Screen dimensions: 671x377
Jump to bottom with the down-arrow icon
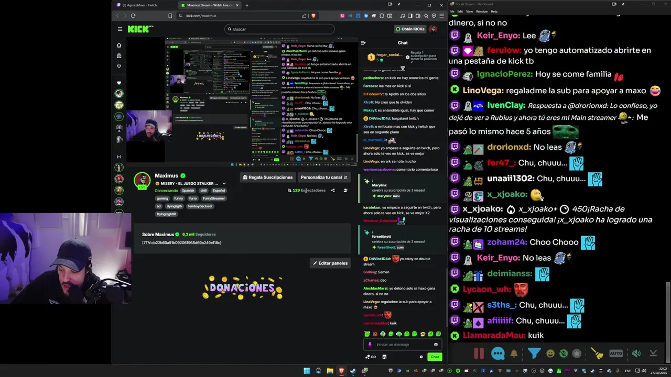point(653,353)
